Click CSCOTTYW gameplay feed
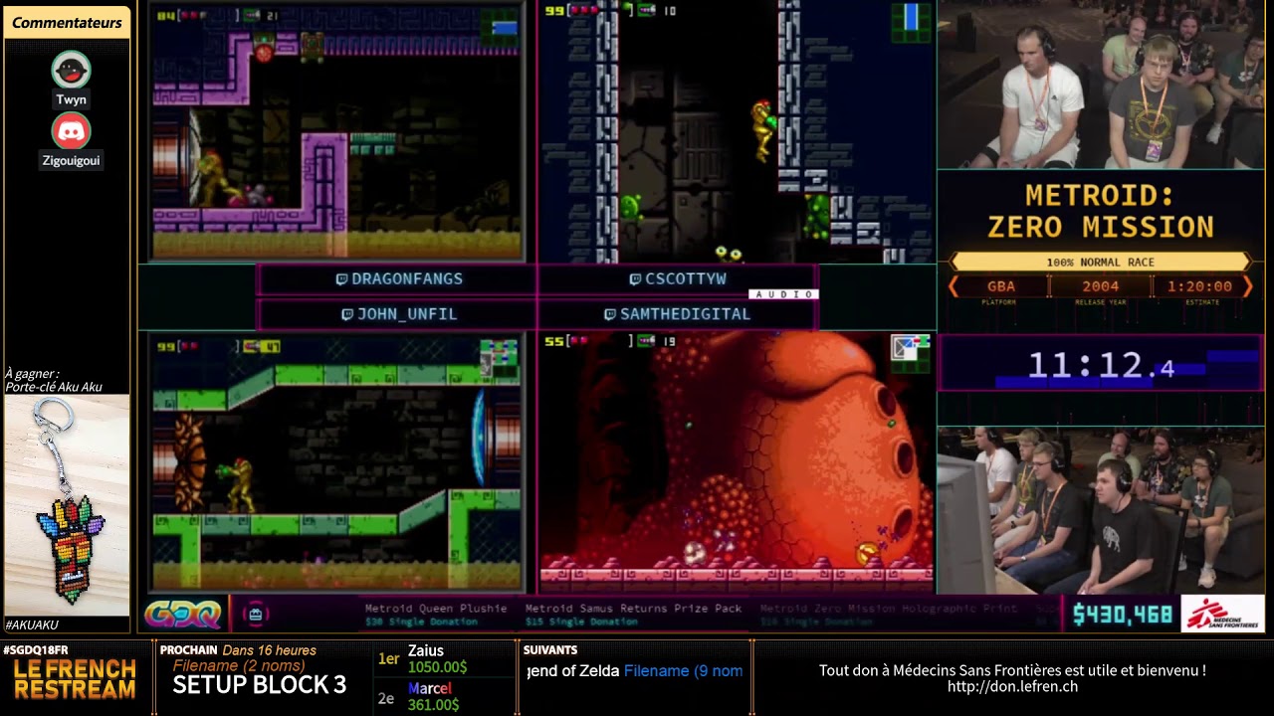The image size is (1274, 716). 736,131
